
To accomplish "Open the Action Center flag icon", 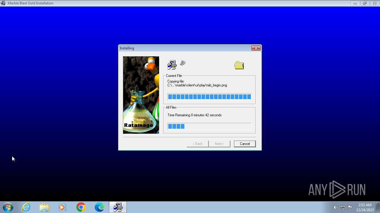I will 350,207.
